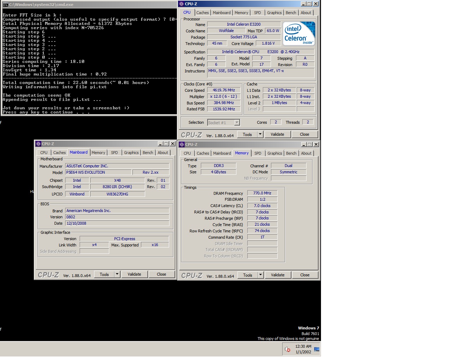Viewport: 451px width, 360px height.
Task: Click manufacturer ASUSTeK Computer INC.
Action: point(117,166)
